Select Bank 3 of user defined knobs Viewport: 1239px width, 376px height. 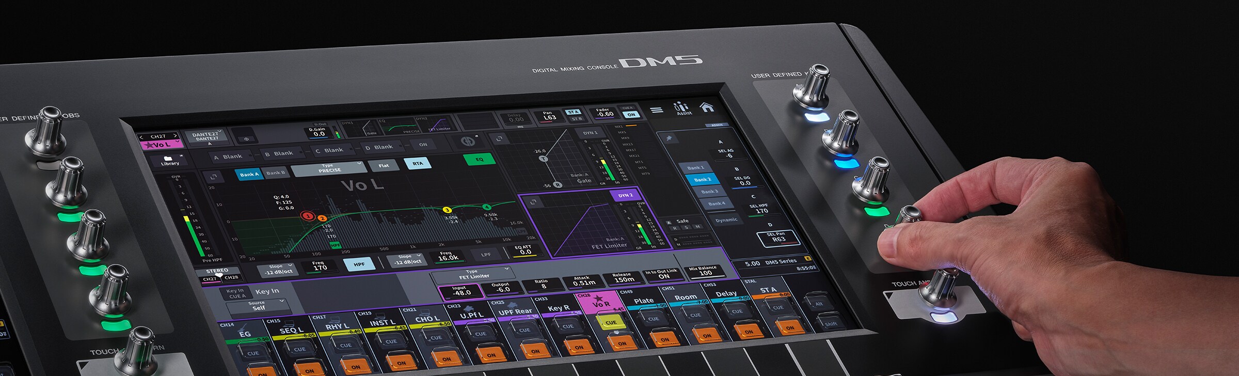pyautogui.click(x=709, y=192)
